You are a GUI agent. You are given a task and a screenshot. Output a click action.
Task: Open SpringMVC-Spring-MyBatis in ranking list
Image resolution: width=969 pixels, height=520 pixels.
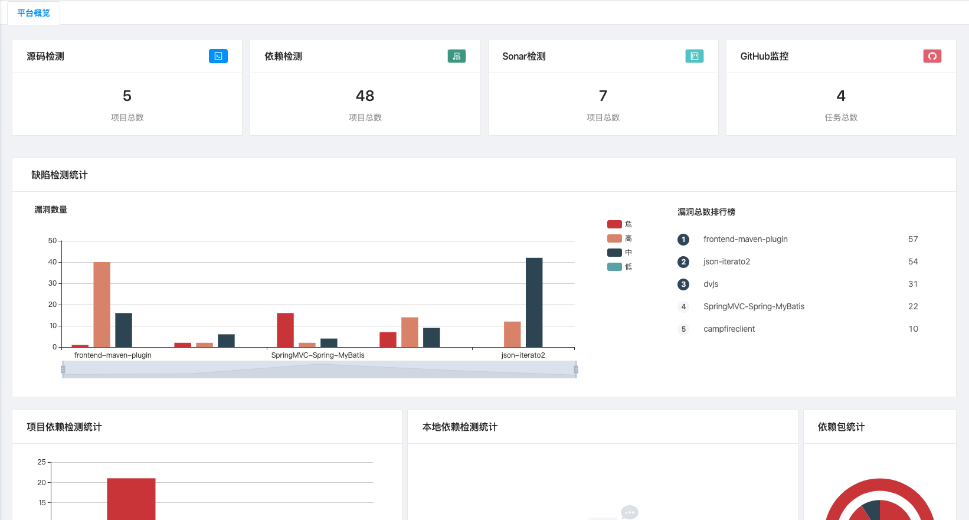point(754,306)
